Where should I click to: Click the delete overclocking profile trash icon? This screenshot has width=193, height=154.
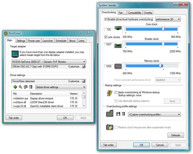[124, 114]
